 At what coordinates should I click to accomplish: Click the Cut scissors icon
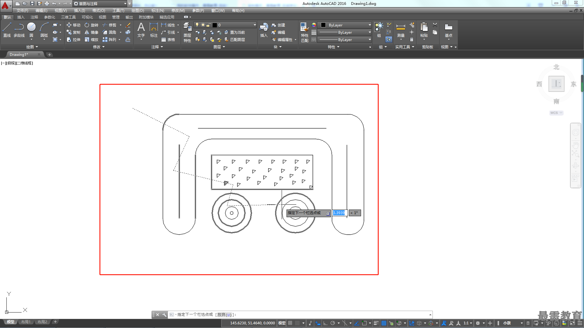tap(435, 25)
